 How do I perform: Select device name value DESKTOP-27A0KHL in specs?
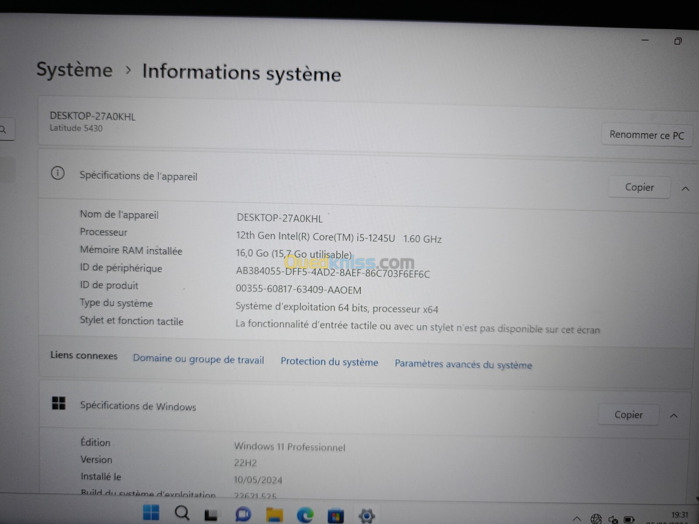pos(280,218)
